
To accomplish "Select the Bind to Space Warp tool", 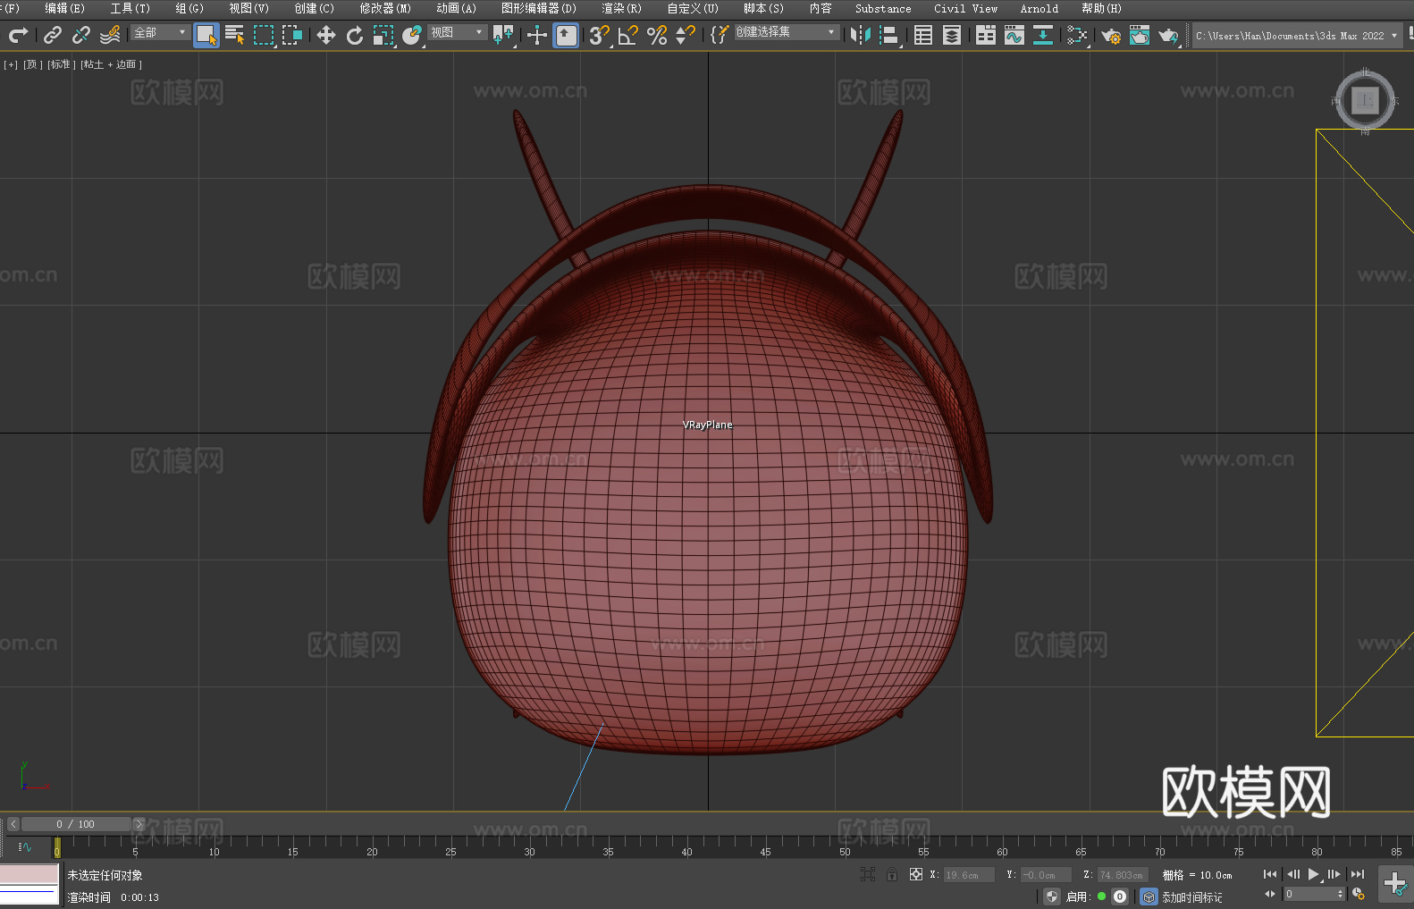I will tap(110, 35).
